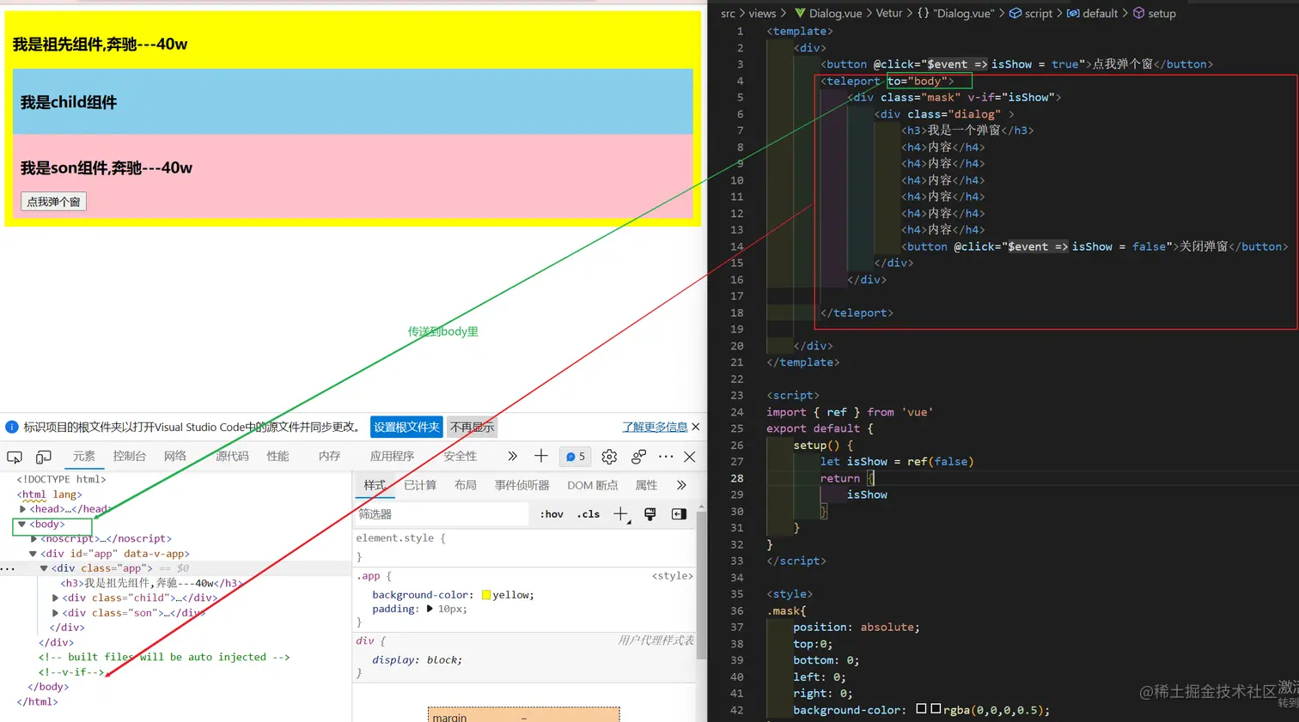Click the blue info icon in notification bar
The image size is (1299, 722).
[x=12, y=427]
